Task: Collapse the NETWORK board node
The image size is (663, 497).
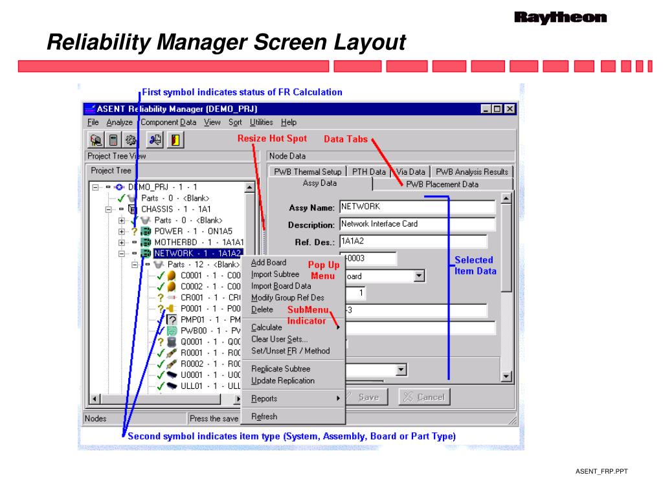Action: (x=122, y=254)
